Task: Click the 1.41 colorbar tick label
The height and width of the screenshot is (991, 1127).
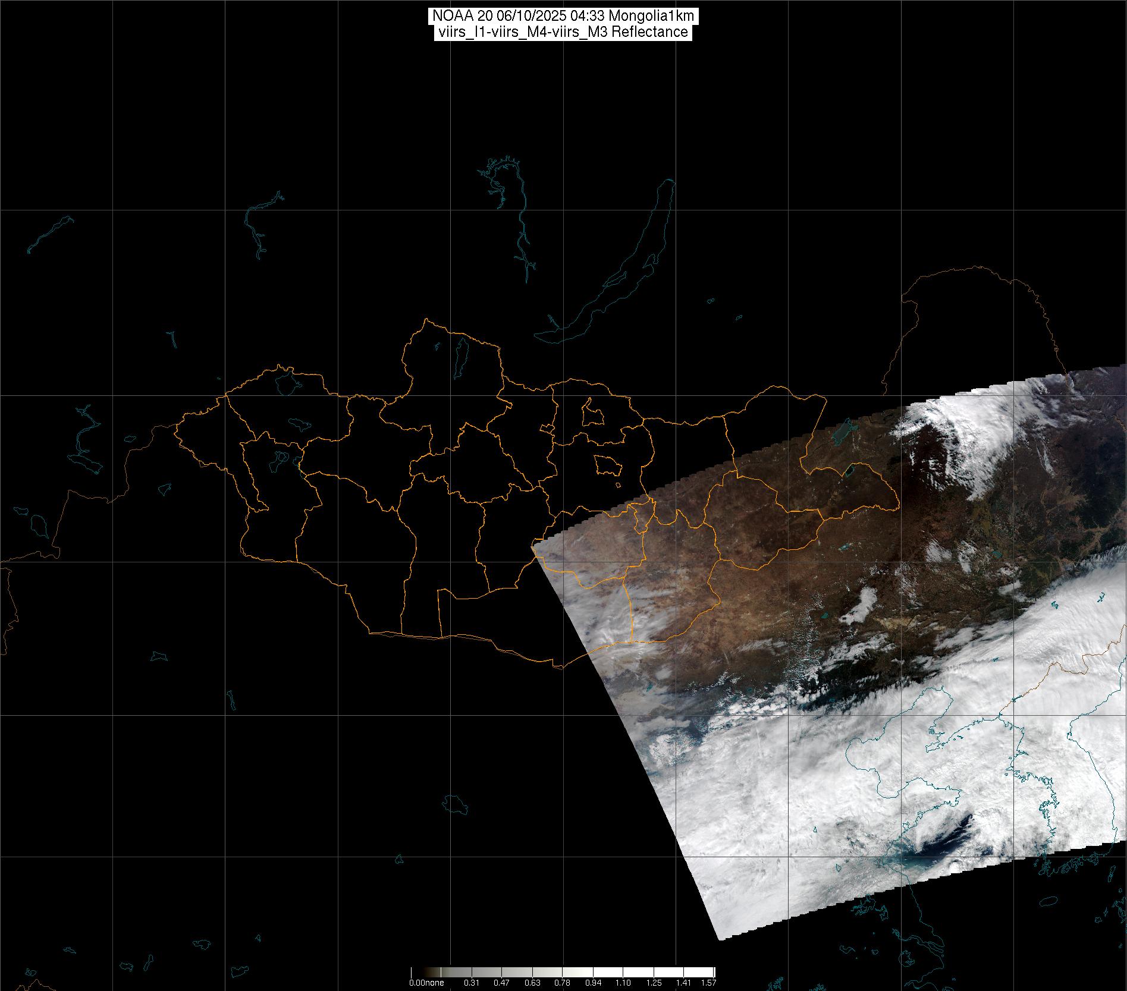Action: click(x=684, y=983)
